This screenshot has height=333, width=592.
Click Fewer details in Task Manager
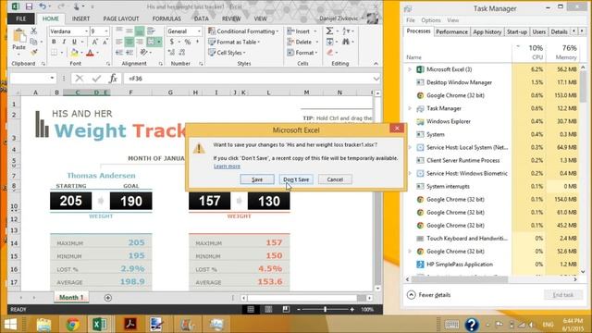pos(428,295)
